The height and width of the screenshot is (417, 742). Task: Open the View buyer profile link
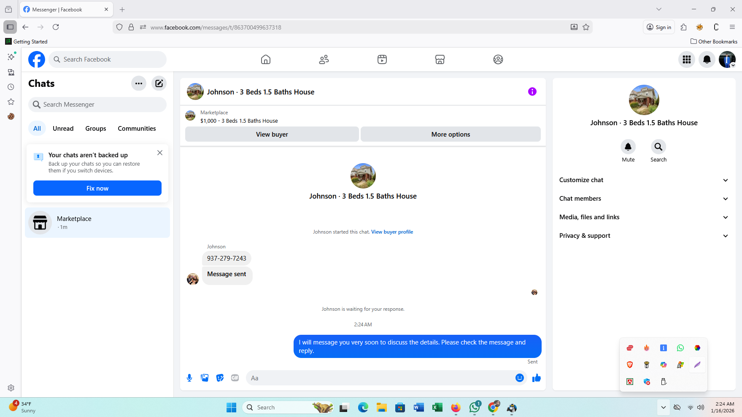392,232
